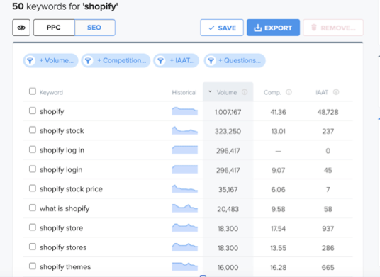The height and width of the screenshot is (277, 380).
Task: Add a Questions filter
Action: click(235, 60)
